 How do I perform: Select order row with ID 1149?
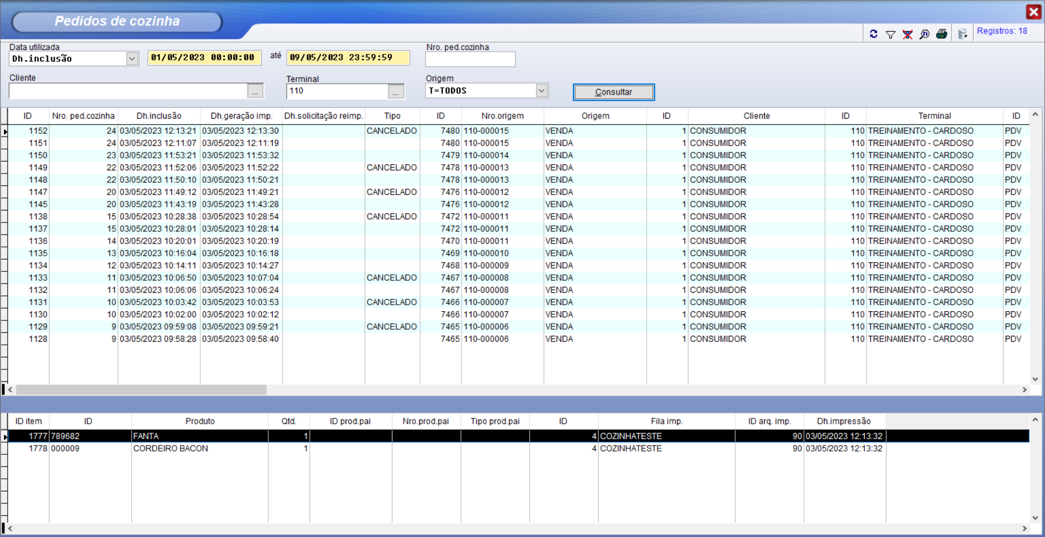tap(38, 168)
